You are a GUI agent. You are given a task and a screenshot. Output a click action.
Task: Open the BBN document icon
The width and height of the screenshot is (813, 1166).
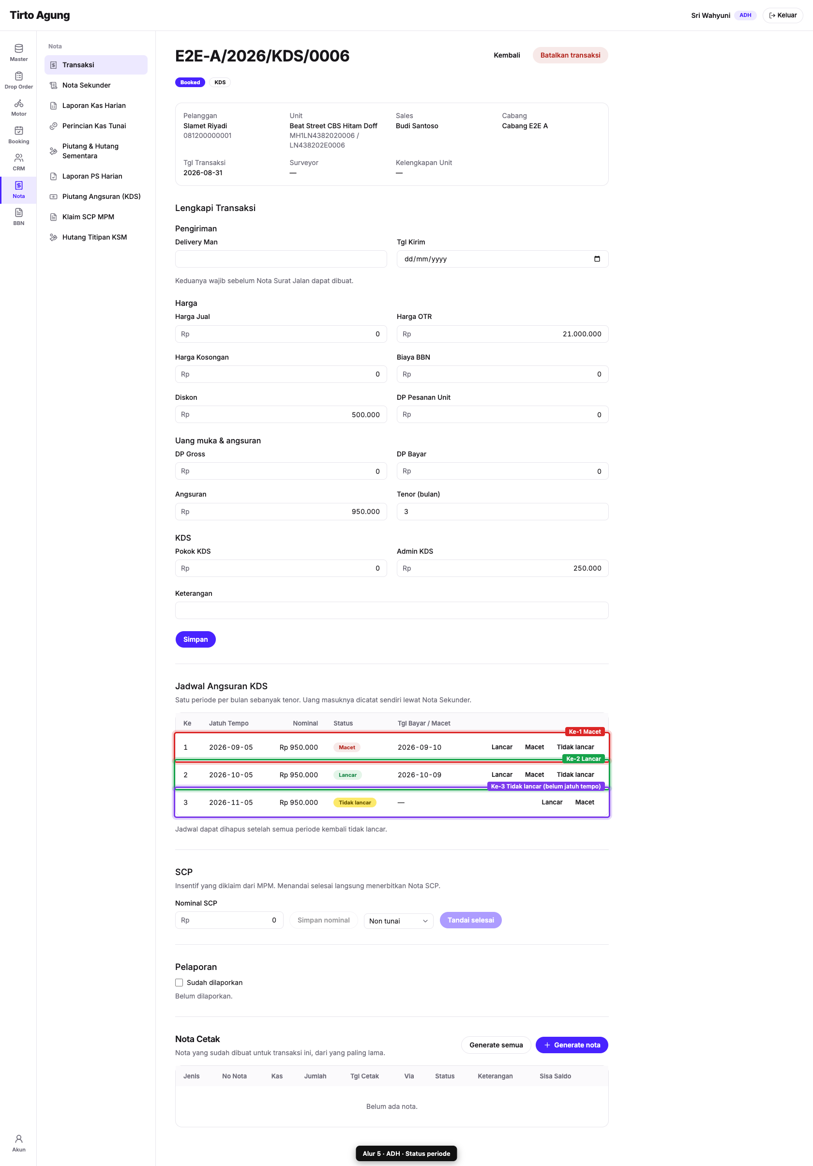[19, 212]
